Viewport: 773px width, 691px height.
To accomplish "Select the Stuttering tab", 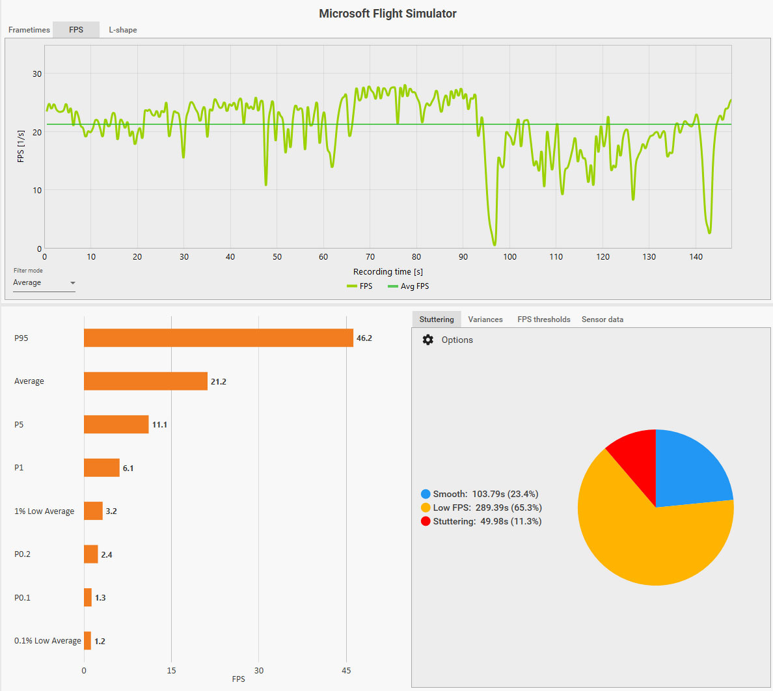I will point(437,319).
